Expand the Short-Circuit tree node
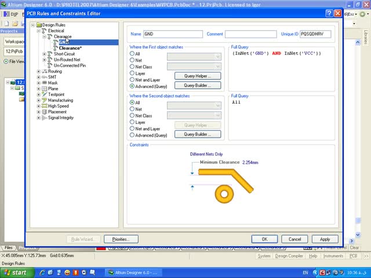The width and height of the screenshot is (371, 278). (44, 54)
